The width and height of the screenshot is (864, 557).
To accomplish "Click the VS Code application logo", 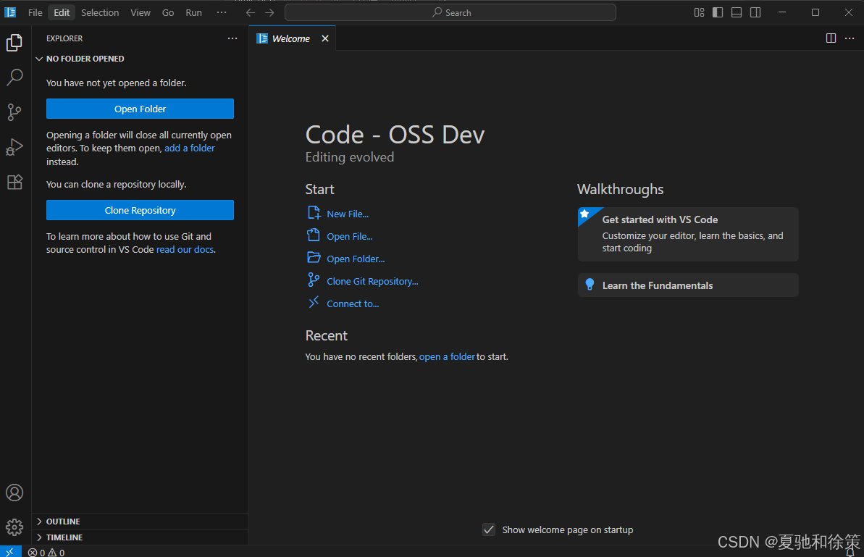I will tap(10, 12).
